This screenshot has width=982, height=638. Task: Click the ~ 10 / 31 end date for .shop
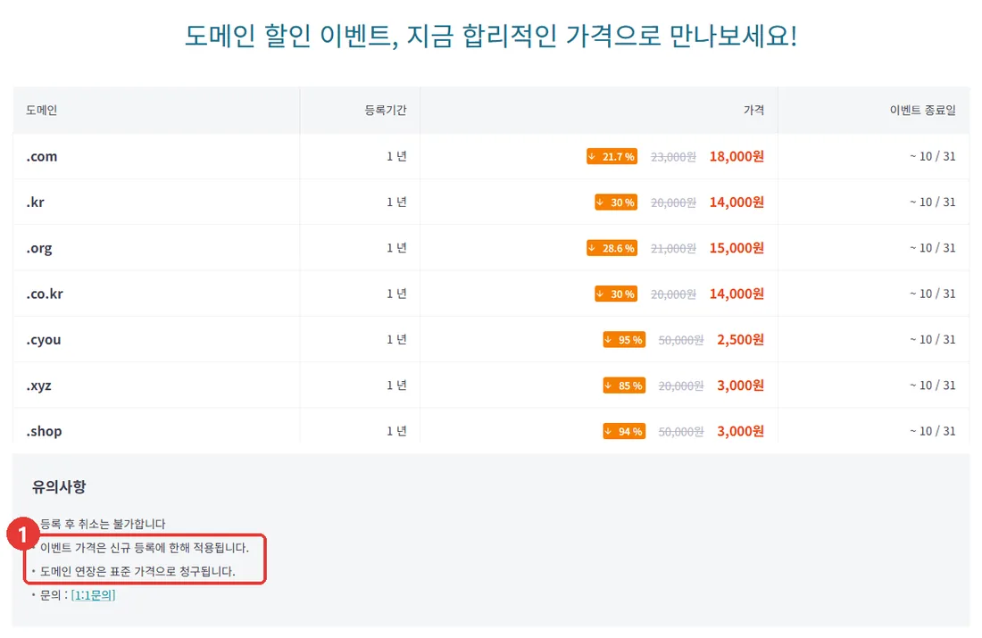pyautogui.click(x=933, y=431)
